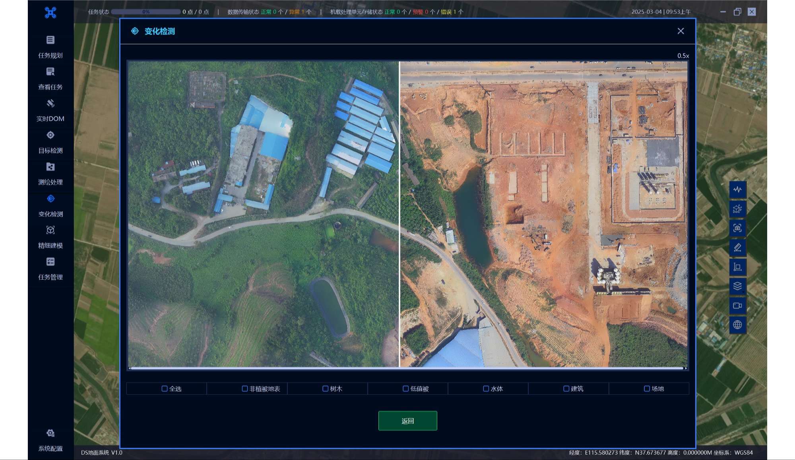Click the horizontal scrollbar under images
The image size is (795, 460).
pos(407,368)
